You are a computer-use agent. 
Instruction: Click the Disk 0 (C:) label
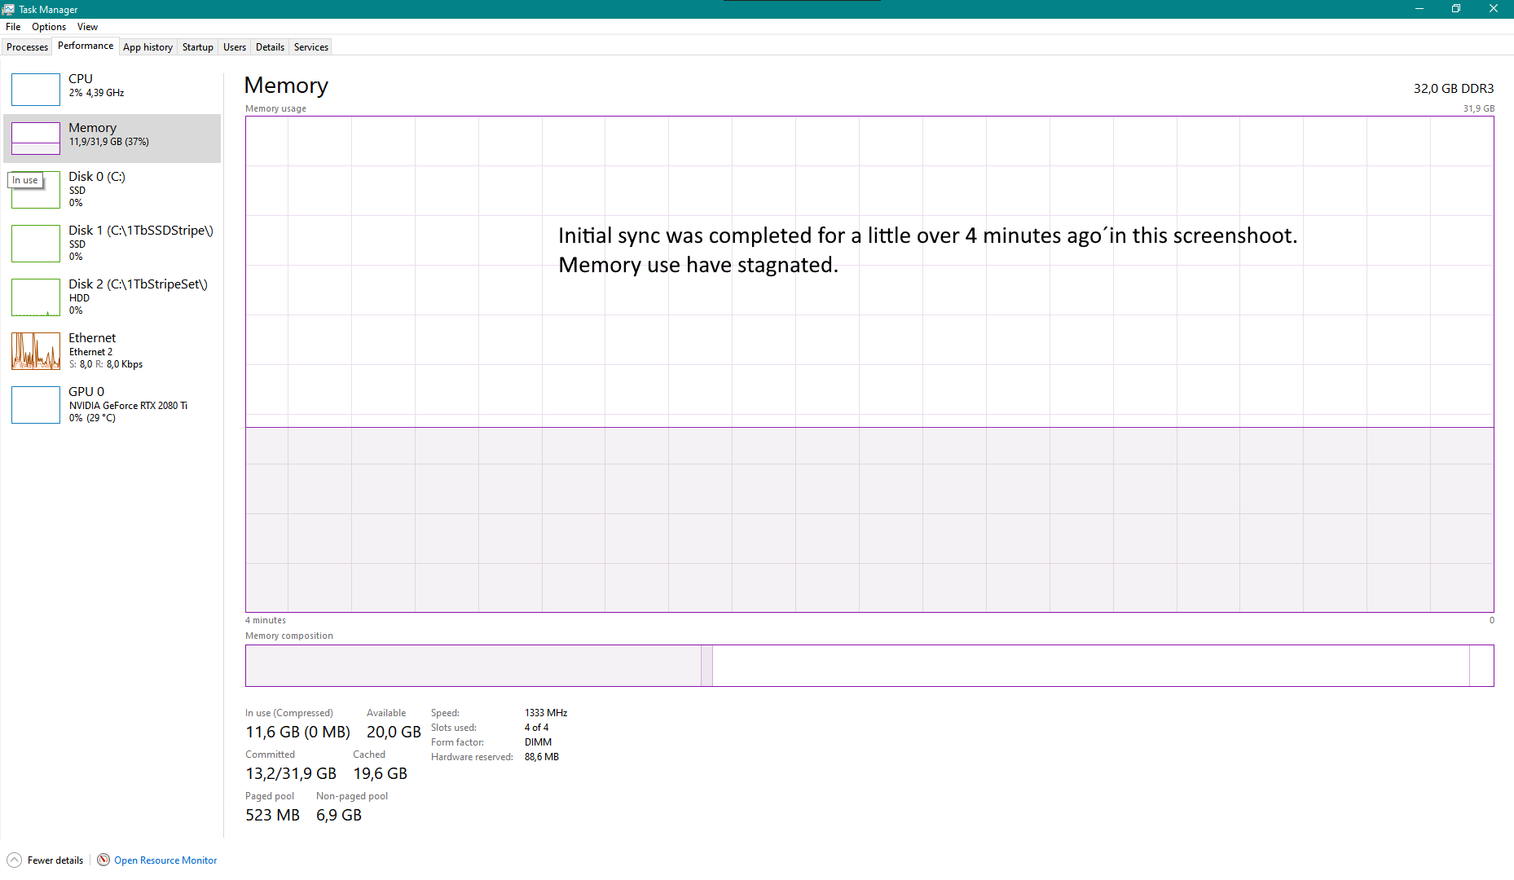pyautogui.click(x=97, y=177)
